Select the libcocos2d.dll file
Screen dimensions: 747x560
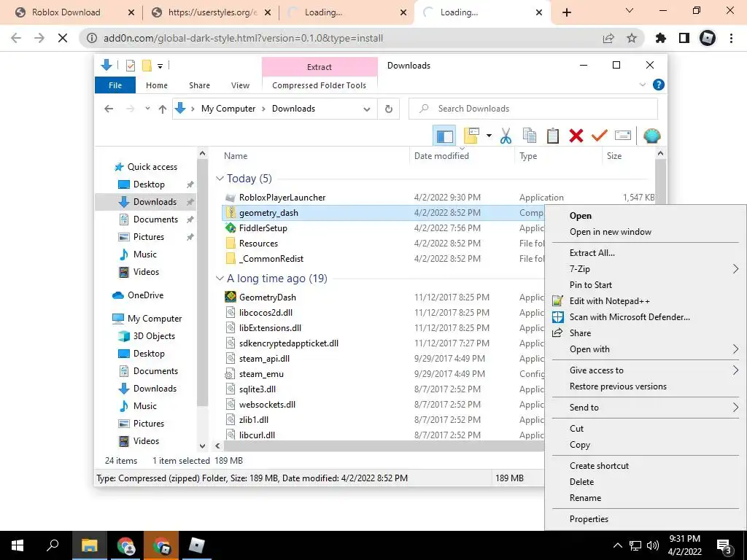click(x=266, y=313)
